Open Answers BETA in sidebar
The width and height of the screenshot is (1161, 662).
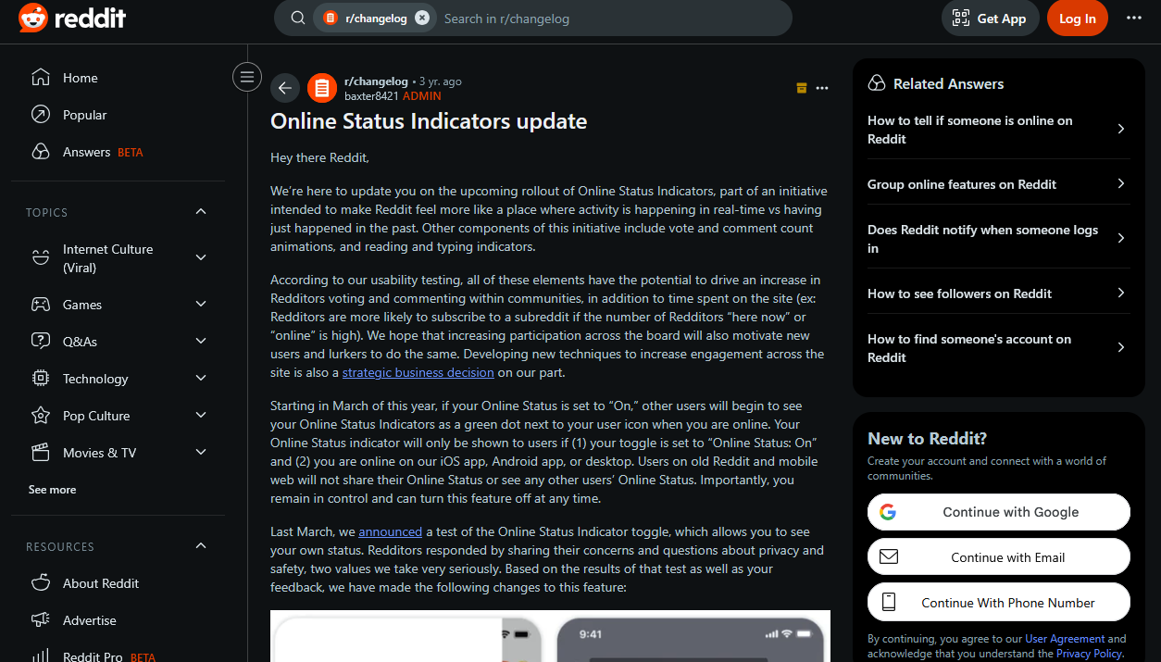pyautogui.click(x=86, y=152)
